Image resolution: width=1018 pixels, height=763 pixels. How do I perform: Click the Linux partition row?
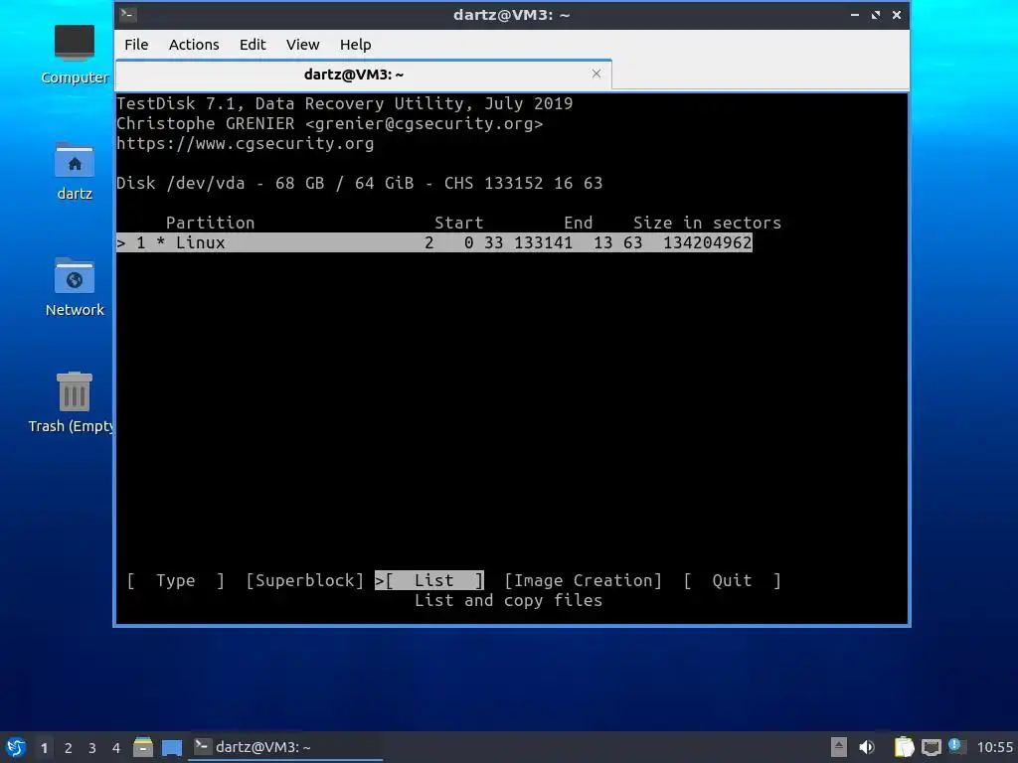[x=433, y=242]
